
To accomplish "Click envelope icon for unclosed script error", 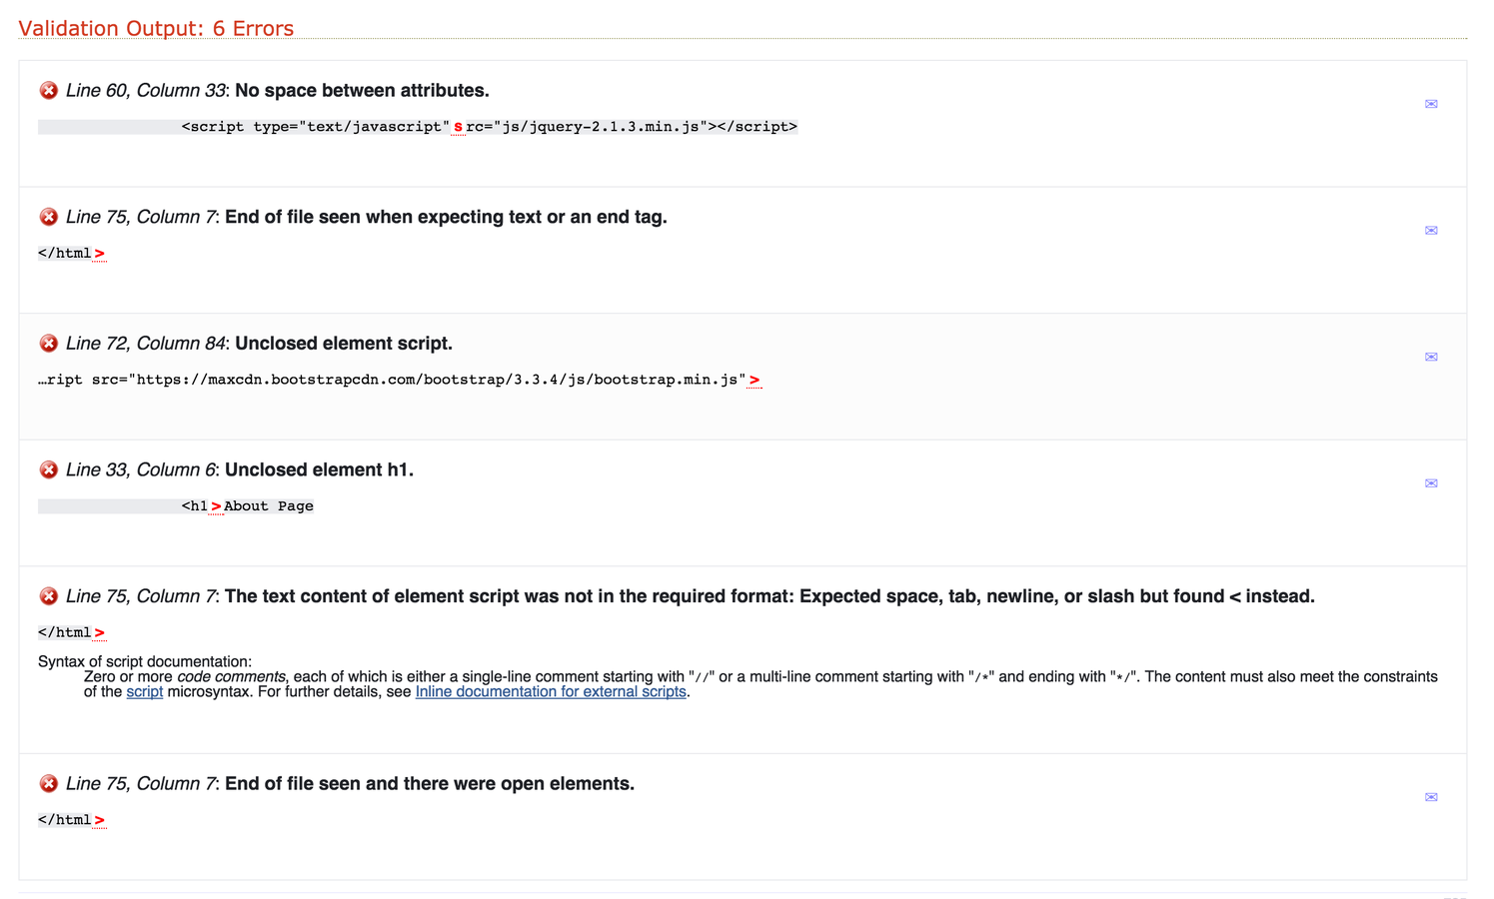I will pyautogui.click(x=1431, y=357).
